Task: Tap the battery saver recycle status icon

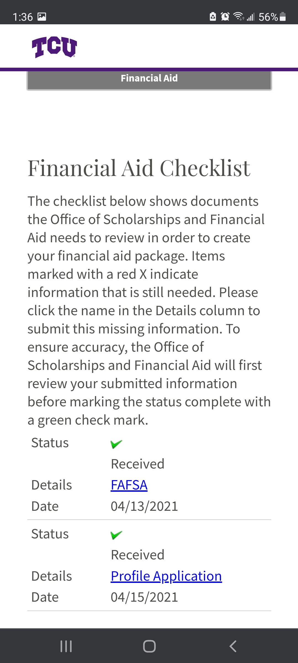Action: [213, 17]
